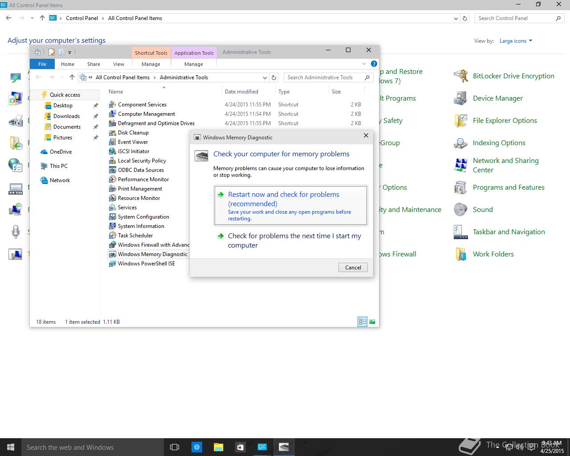
Task: Select the Services gear icon
Action: click(x=112, y=208)
